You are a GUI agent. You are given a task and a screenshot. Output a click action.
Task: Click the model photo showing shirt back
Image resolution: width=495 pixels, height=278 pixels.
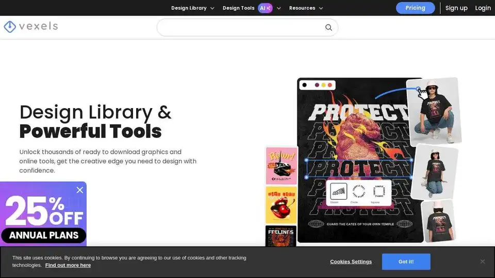(438, 221)
